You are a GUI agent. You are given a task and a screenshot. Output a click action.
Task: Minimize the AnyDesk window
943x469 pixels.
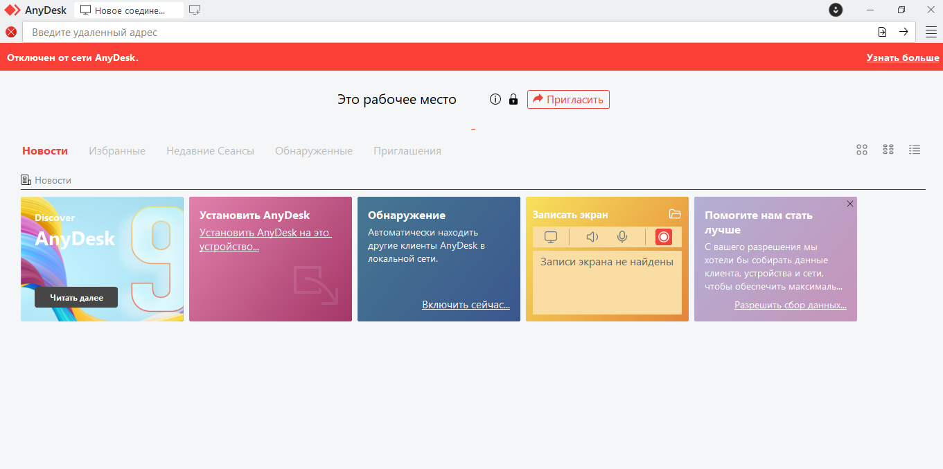tap(871, 10)
